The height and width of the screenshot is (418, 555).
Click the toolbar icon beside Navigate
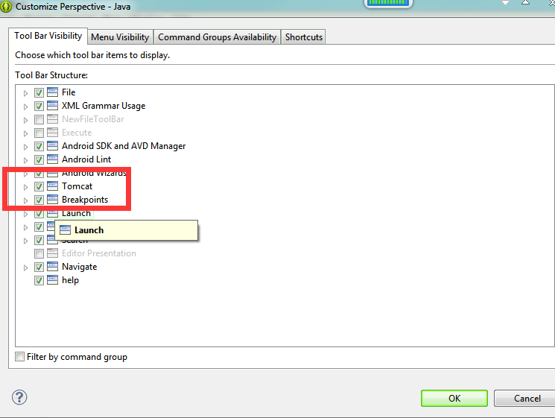tap(52, 267)
